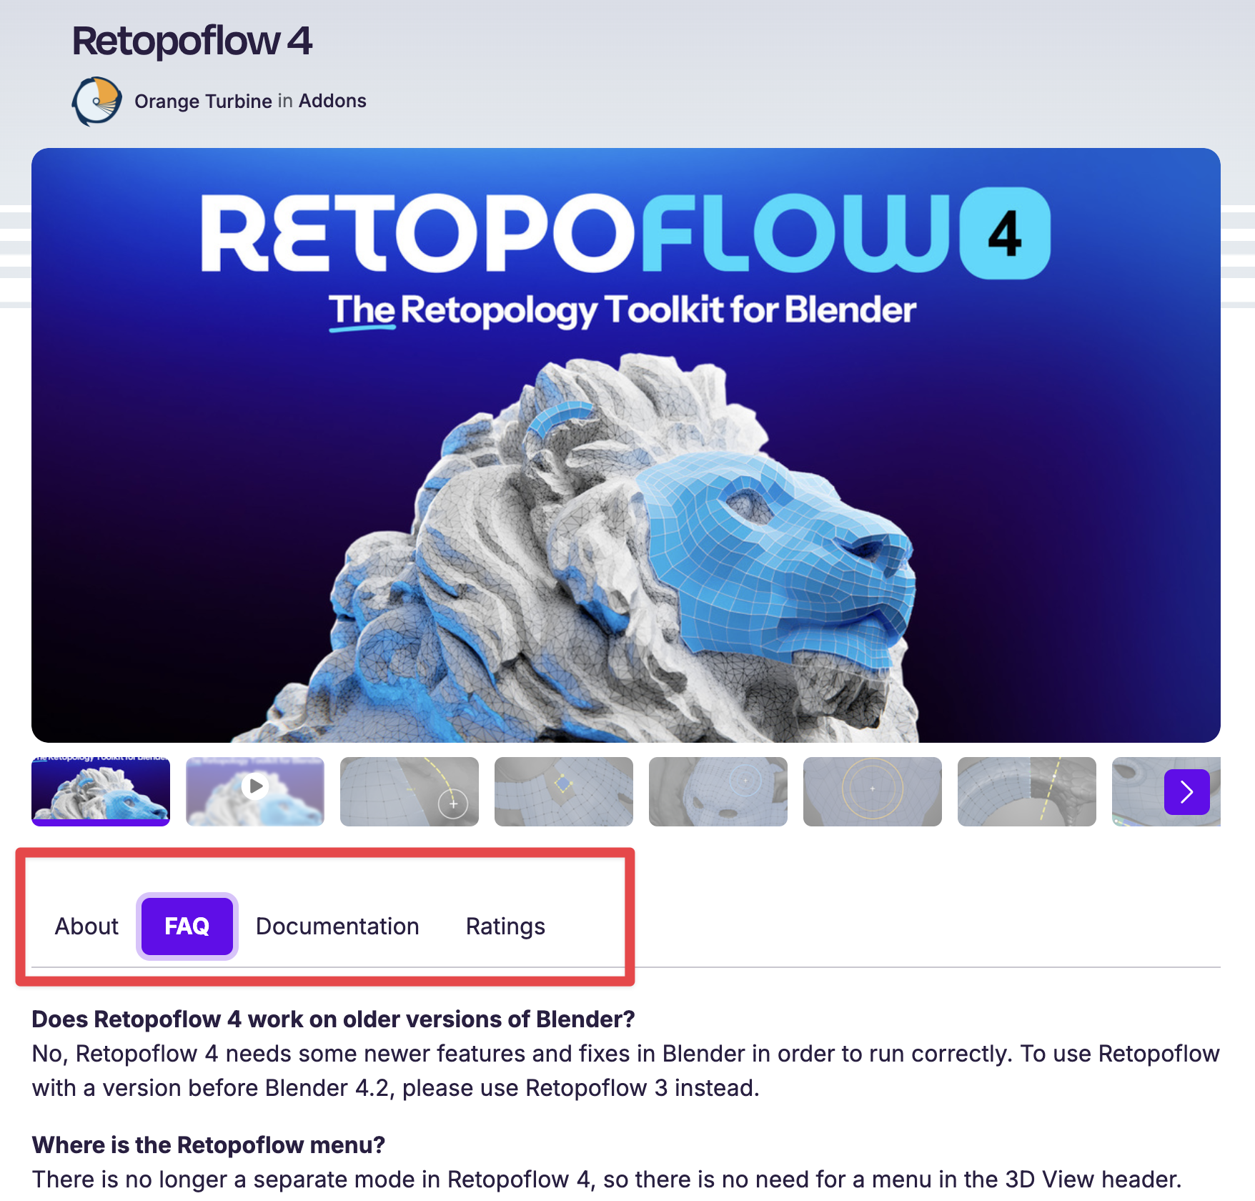Open the partially hidden last thumbnail
The image size is (1255, 1201).
coord(1136,791)
